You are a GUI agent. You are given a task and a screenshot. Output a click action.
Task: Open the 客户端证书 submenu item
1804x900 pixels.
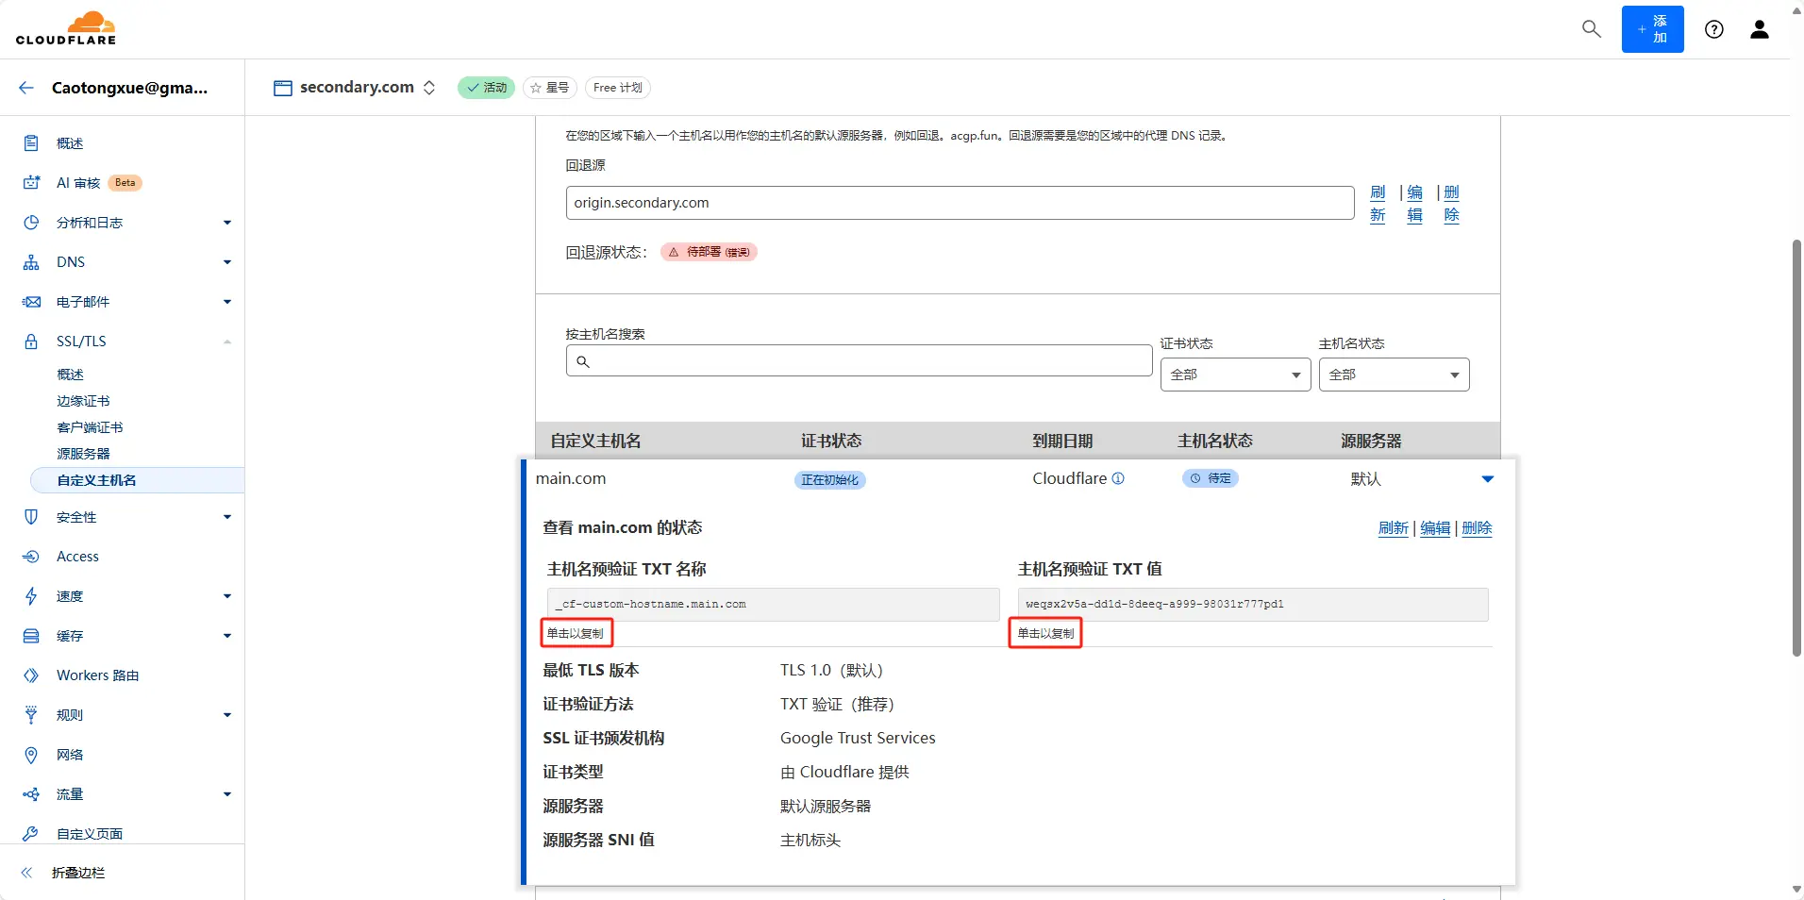click(90, 427)
